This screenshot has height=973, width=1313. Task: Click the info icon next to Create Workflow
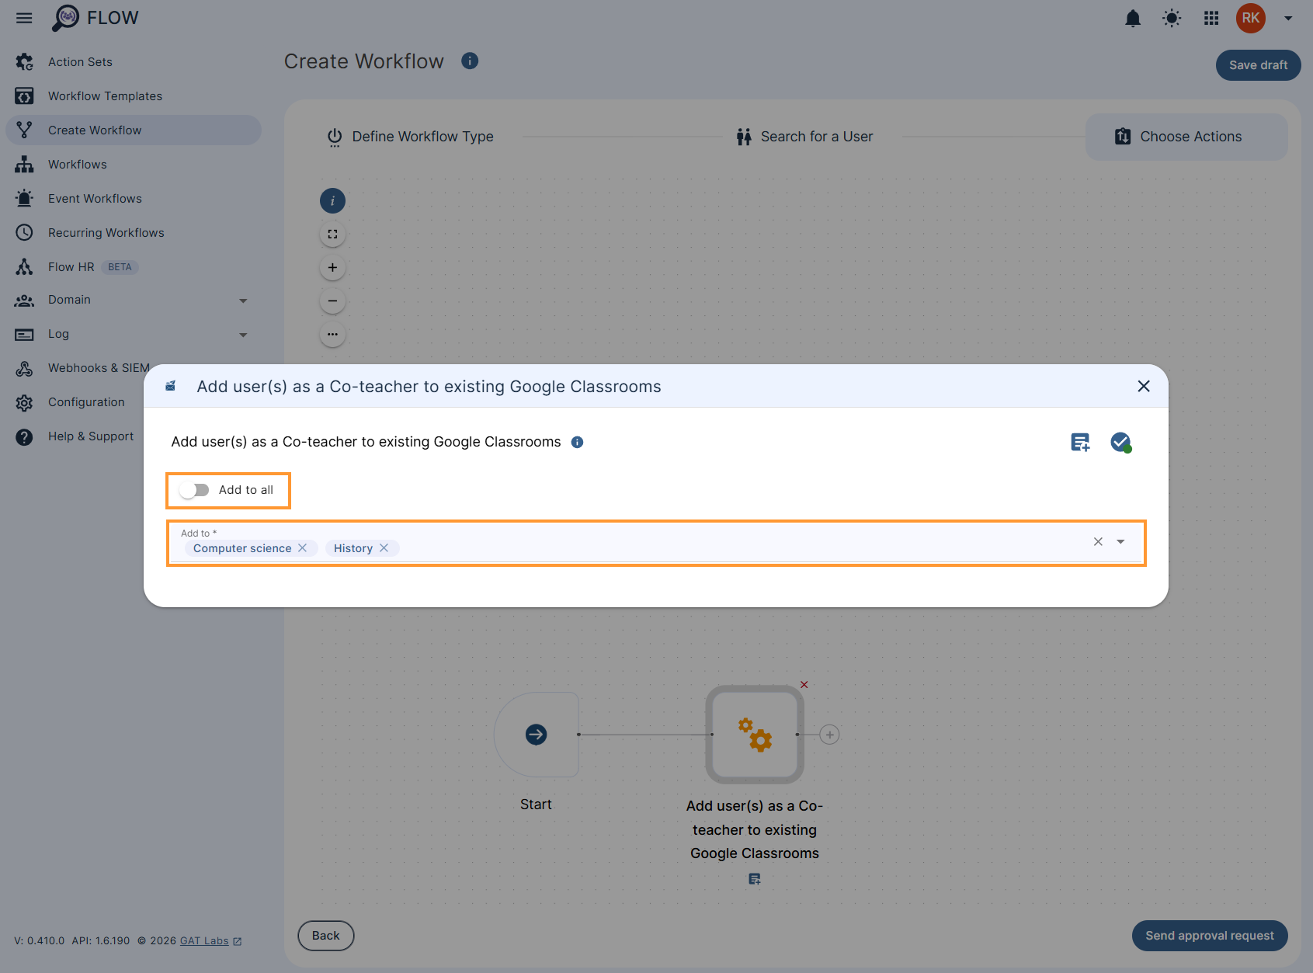tap(470, 61)
